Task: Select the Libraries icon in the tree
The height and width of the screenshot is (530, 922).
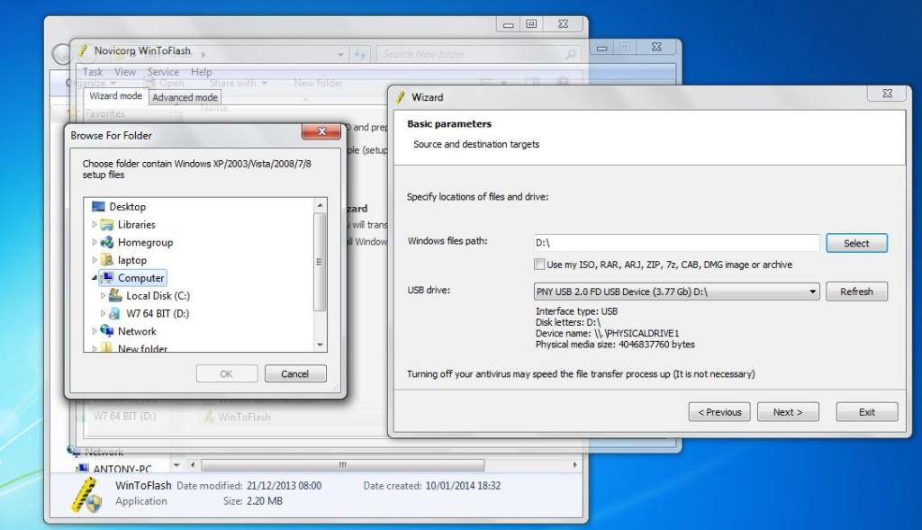Action: (105, 224)
